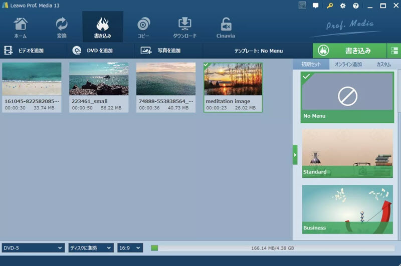The height and width of the screenshot is (266, 401).
Task: Switch to the 変換 (Convert) module
Action: [62, 28]
